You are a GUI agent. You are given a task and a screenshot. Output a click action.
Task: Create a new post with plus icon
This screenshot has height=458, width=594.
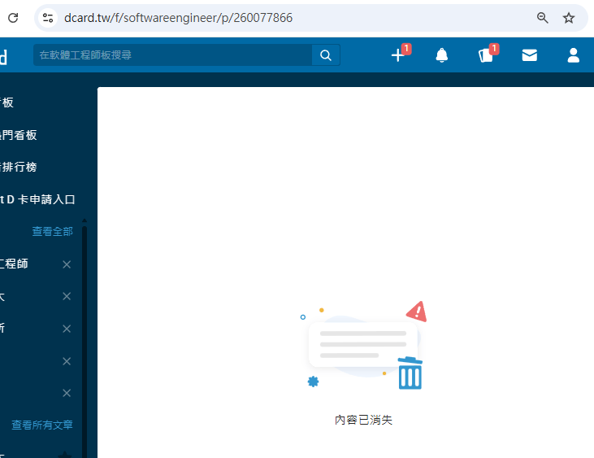point(398,55)
